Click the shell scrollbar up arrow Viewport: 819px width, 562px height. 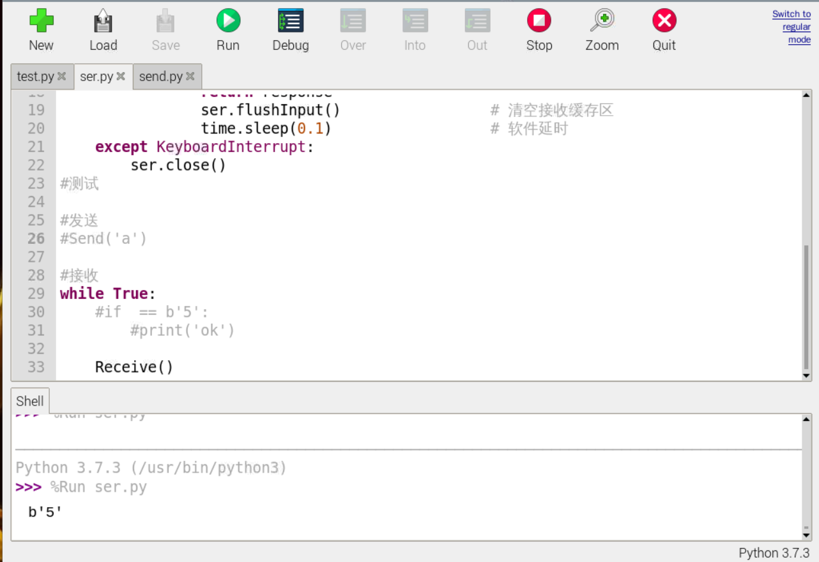coord(806,419)
